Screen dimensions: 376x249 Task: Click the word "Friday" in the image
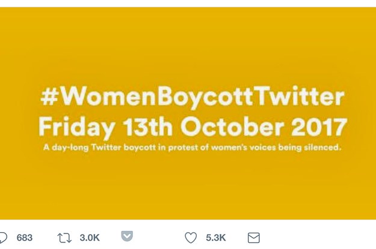[x=73, y=128]
